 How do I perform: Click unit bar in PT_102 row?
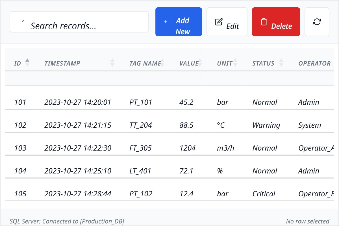click(223, 194)
